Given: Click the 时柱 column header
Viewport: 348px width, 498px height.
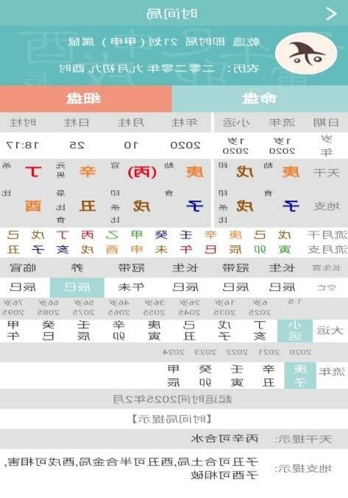Looking at the screenshot, I should tap(23, 123).
